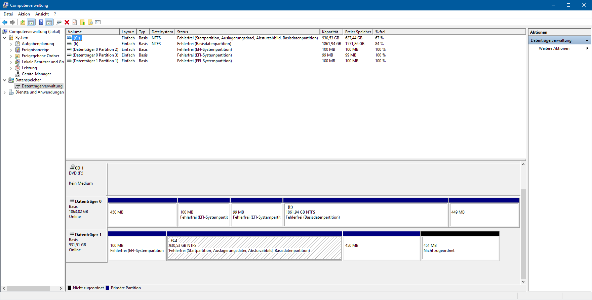This screenshot has width=592, height=300.
Task: Click the disk view vertical scrollbar down arrow
Action: tap(523, 282)
